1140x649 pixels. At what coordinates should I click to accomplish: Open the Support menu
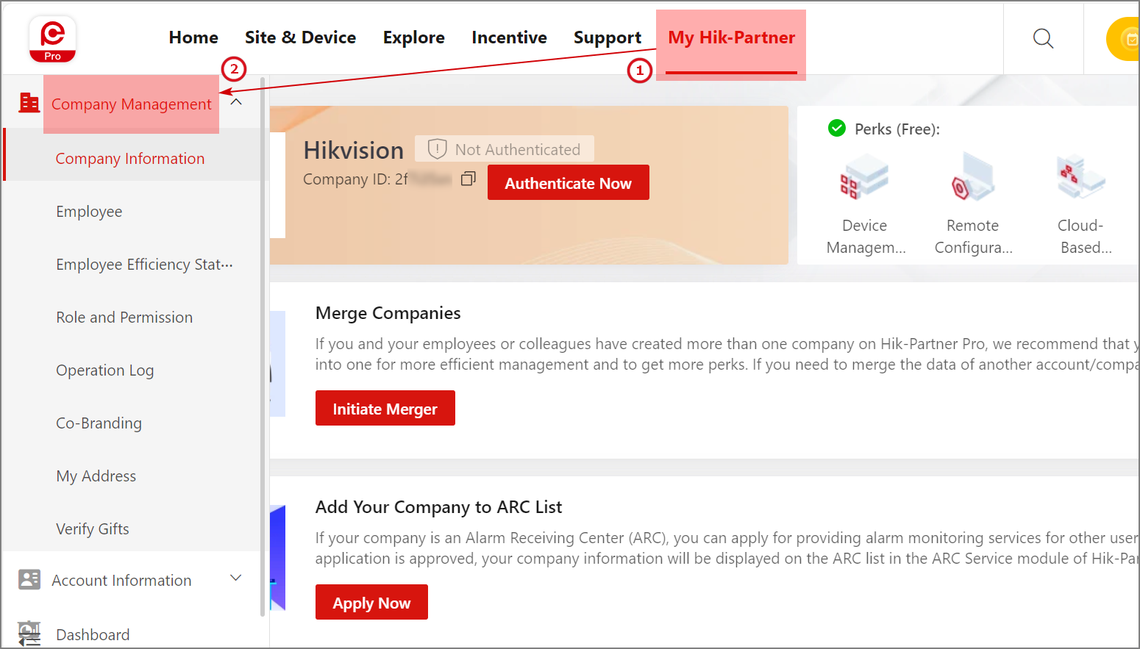click(x=608, y=37)
